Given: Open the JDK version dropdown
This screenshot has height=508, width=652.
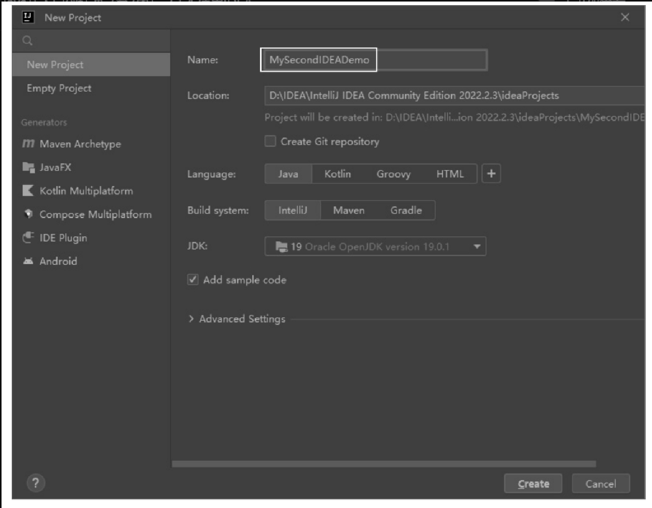Looking at the screenshot, I should point(376,246).
